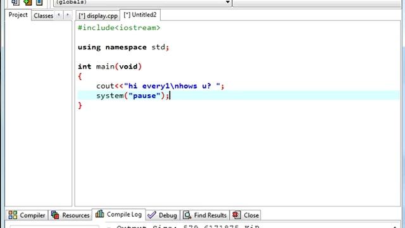Click the "void" keyword in main

point(128,66)
